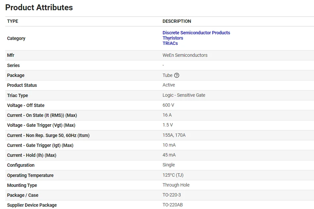Screen dimensions: 314x209
Task: Select the TO-220AB supplier package value
Action: (x=173, y=205)
